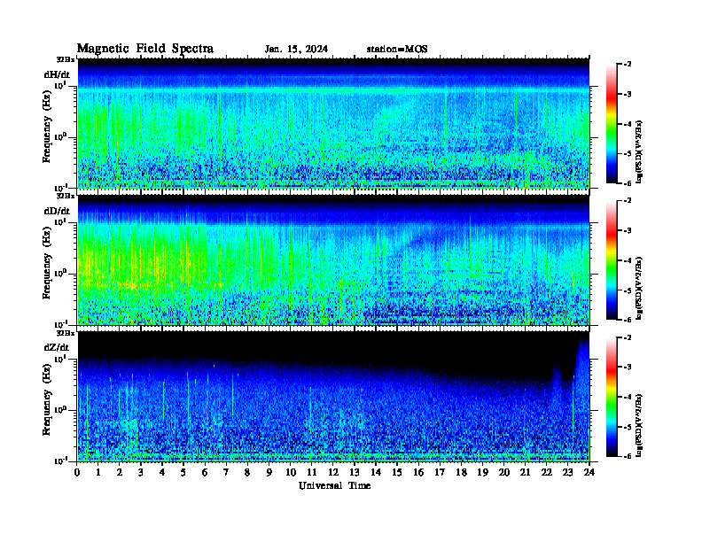The image size is (702, 542).
Task: Click hour '16' on Universal Time axis
Action: pyautogui.click(x=418, y=472)
